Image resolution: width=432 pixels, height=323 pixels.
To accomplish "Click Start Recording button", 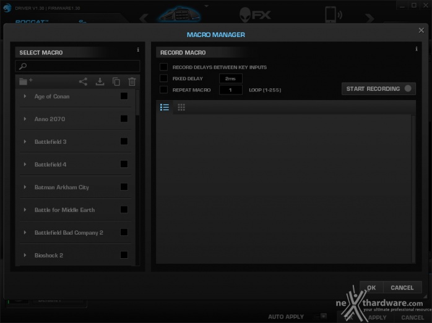I will coord(379,89).
